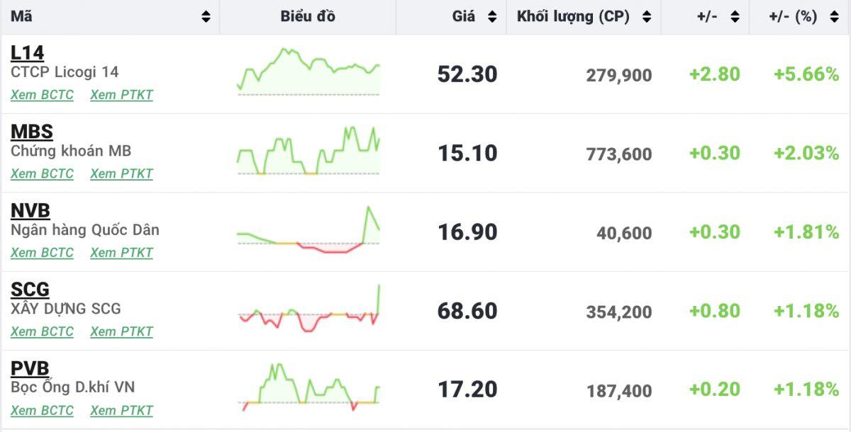The width and height of the screenshot is (851, 432).
Task: Click the MBS price 15.10 cell
Action: [467, 153]
